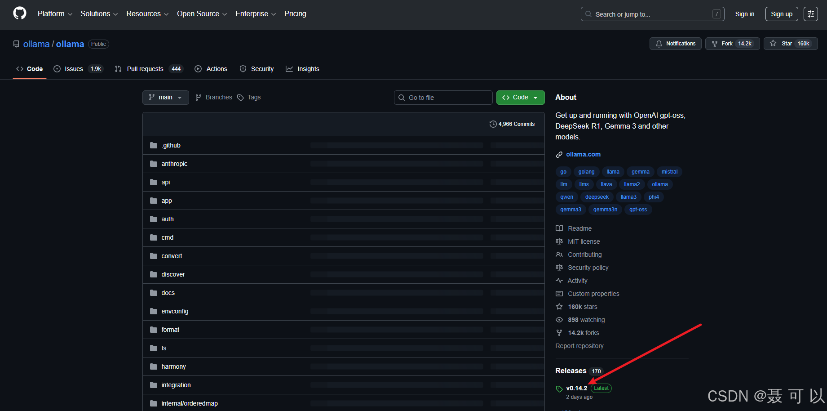
Task: Click the Security policy scale icon
Action: pyautogui.click(x=559, y=268)
